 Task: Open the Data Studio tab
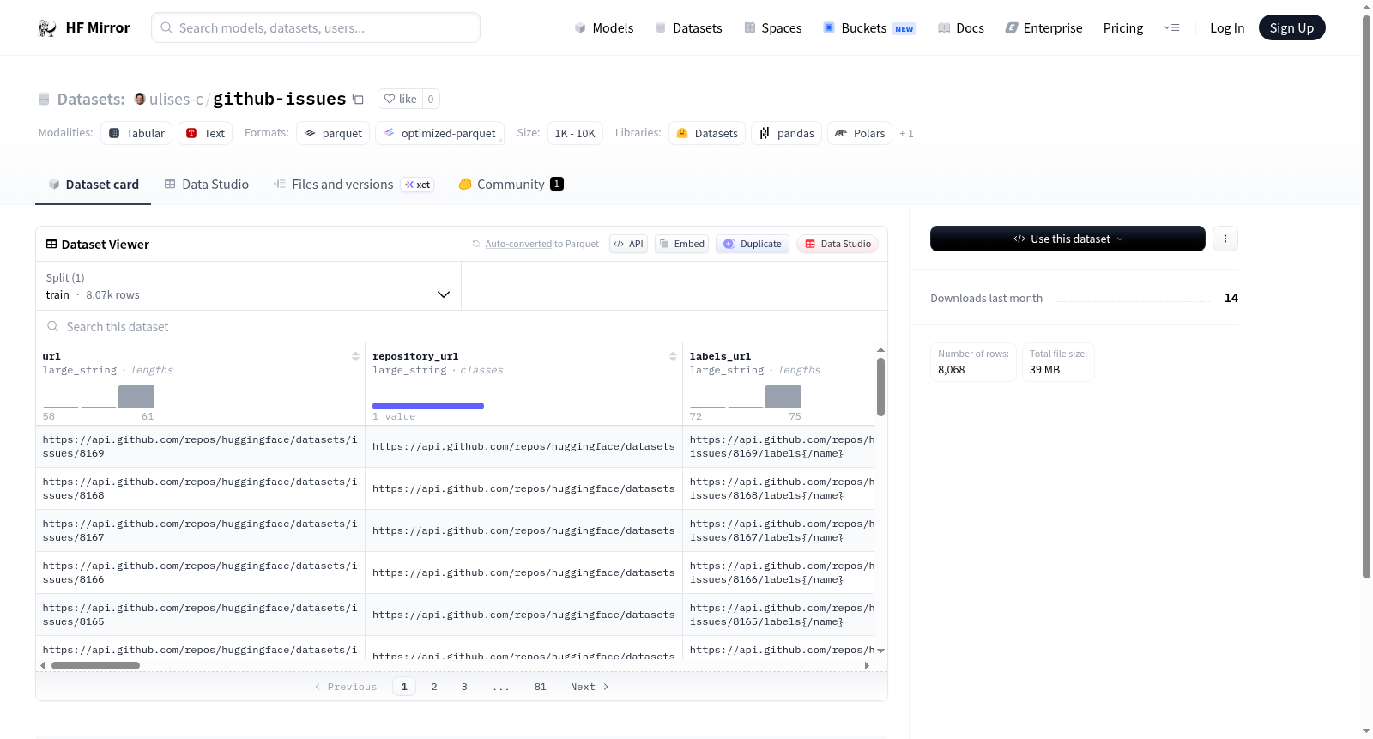tap(207, 185)
